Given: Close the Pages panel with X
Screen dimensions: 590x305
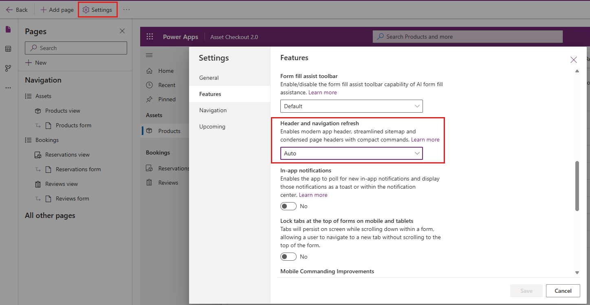Looking at the screenshot, I should click(122, 31).
